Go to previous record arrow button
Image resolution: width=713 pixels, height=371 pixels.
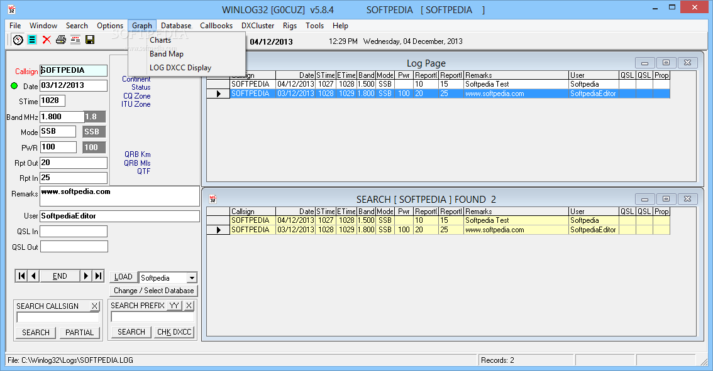click(x=34, y=276)
